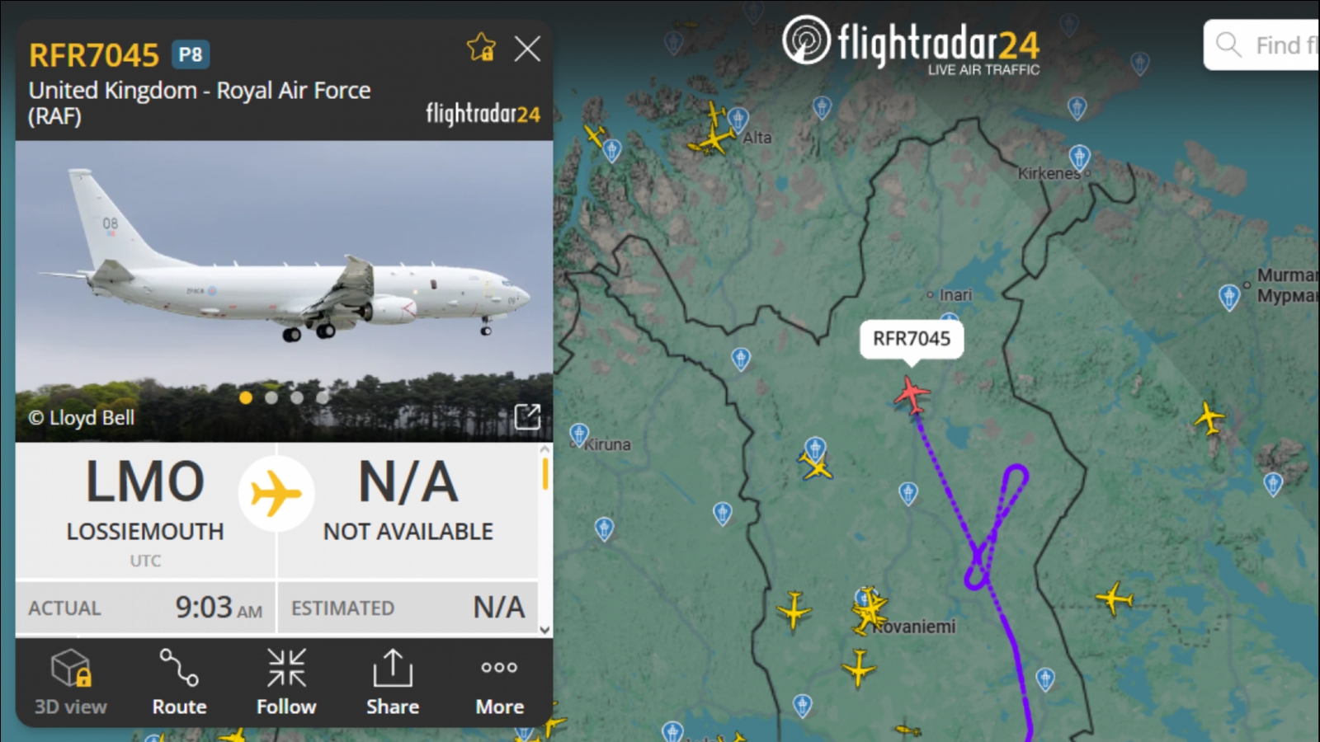This screenshot has width=1320, height=742.
Task: Open aircraft photo in external link
Action: tap(527, 416)
